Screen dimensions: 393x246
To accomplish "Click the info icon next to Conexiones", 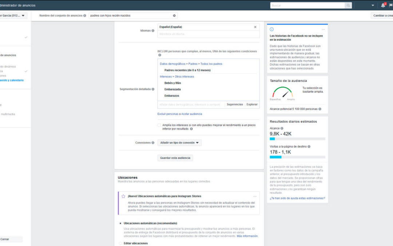I will [x=153, y=142].
